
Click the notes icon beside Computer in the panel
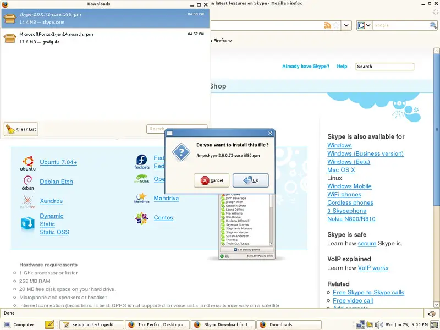(50, 324)
